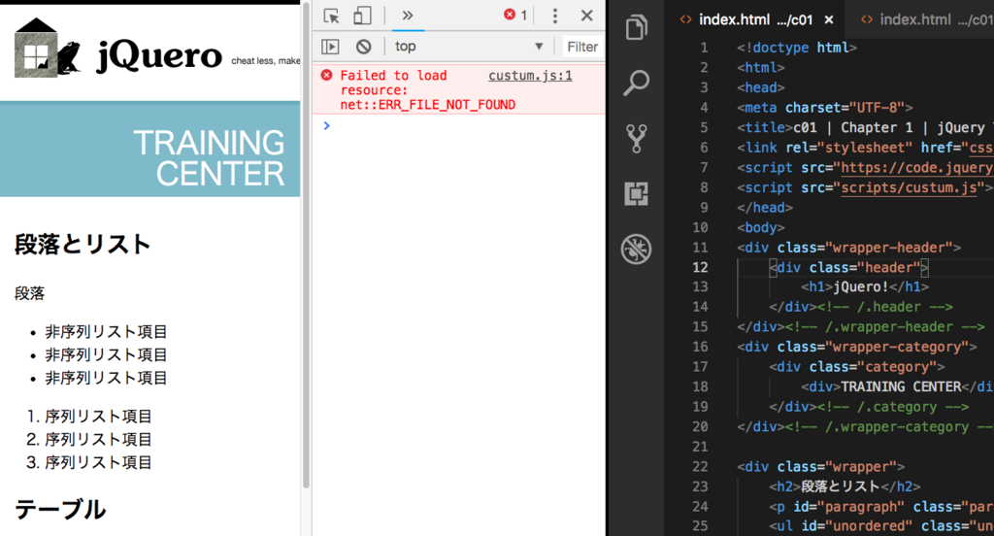Open the DevTools three-dot customize menu
The height and width of the screenshot is (536, 994).
coord(554,16)
